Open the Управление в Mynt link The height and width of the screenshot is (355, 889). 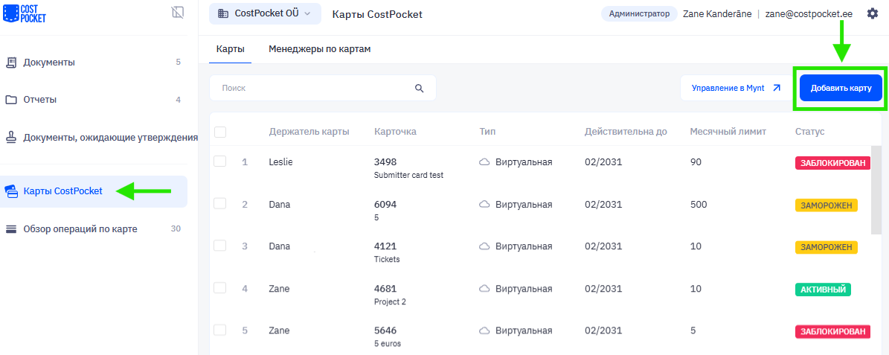click(x=736, y=88)
